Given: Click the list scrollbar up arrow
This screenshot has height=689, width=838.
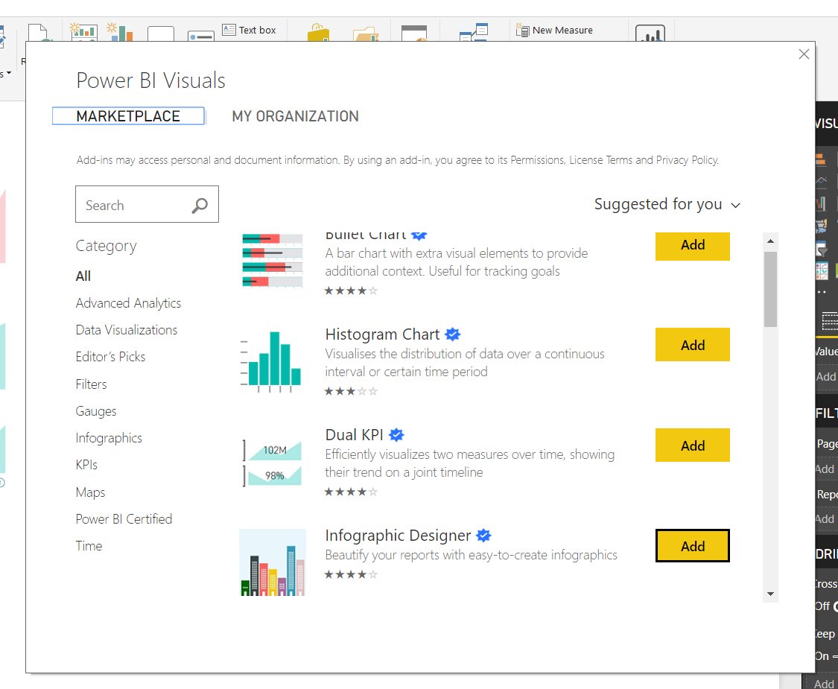Looking at the screenshot, I should coord(770,241).
